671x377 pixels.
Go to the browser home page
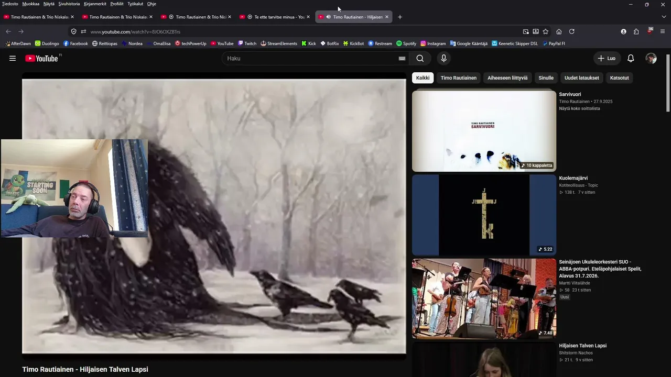[x=559, y=31]
